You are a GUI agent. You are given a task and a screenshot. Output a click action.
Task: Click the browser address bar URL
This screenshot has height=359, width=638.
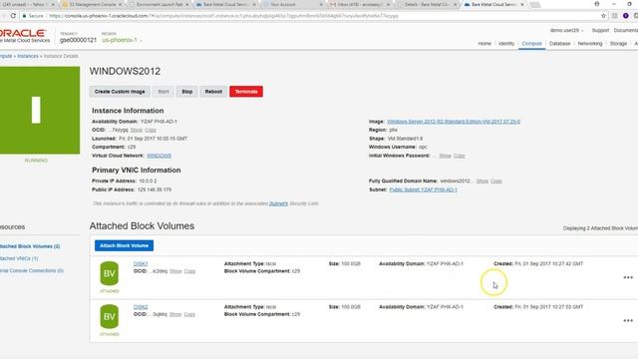tap(223, 16)
